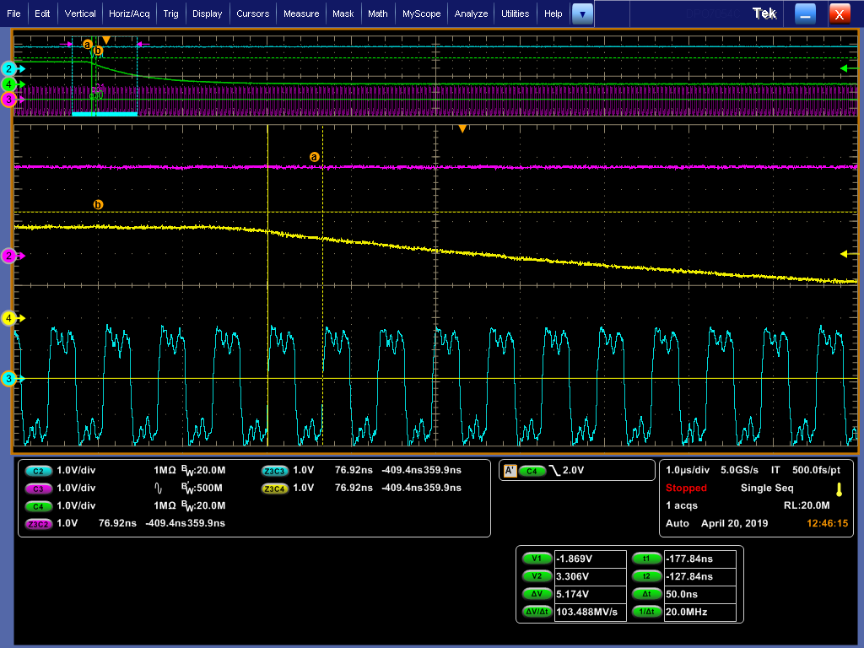Click the purple Z3C2 zoom badge
864x648 pixels.
[38, 523]
